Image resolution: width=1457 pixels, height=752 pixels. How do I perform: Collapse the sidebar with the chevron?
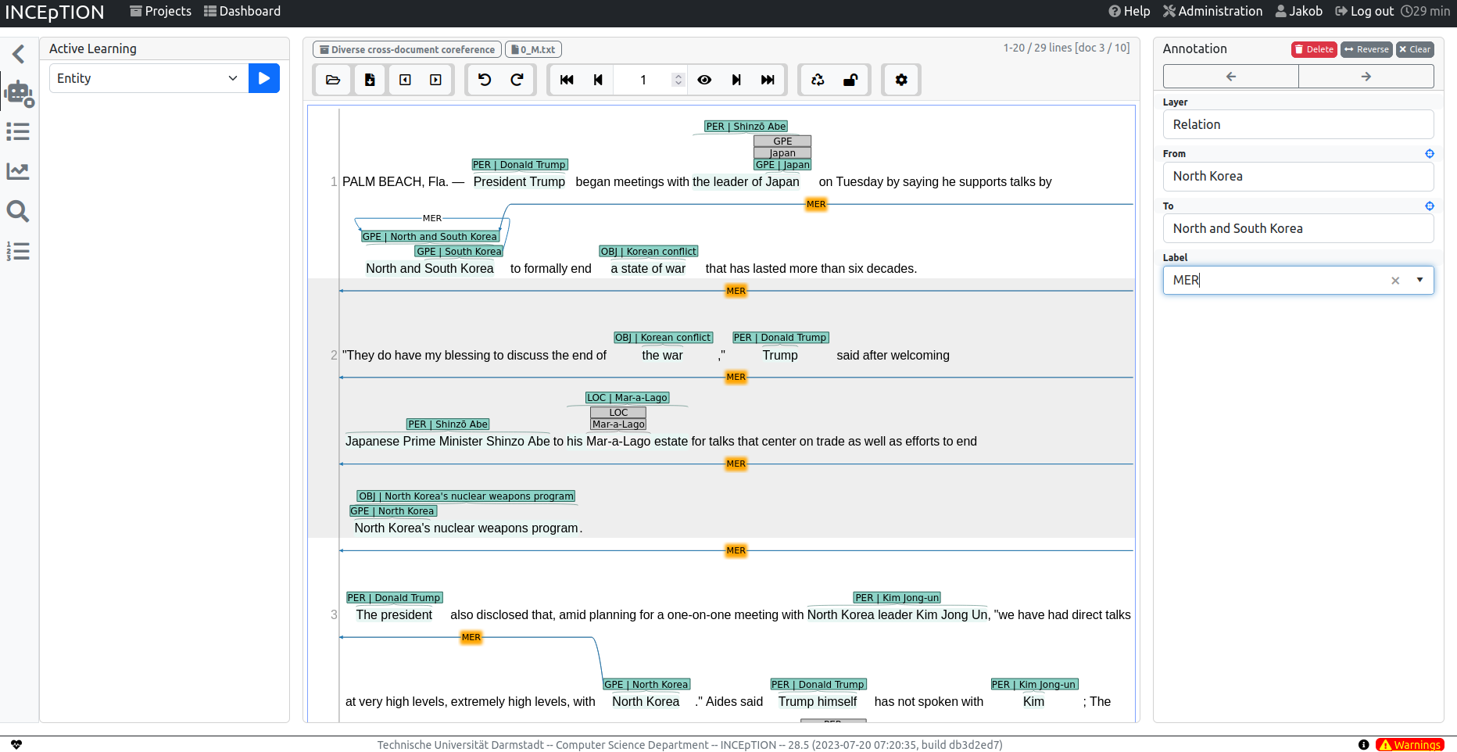(19, 54)
